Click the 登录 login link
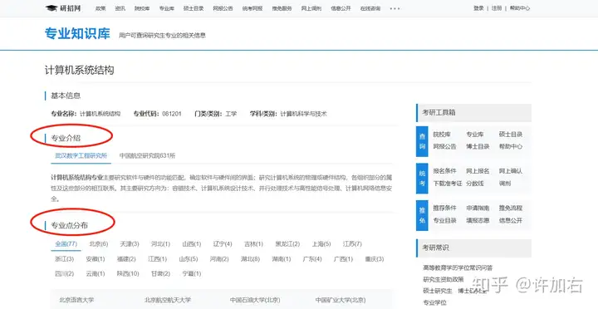This screenshot has width=598, height=309. tap(478, 8)
